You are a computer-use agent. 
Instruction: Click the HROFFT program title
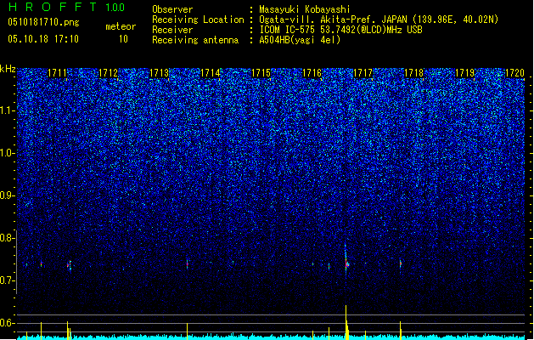pos(53,7)
